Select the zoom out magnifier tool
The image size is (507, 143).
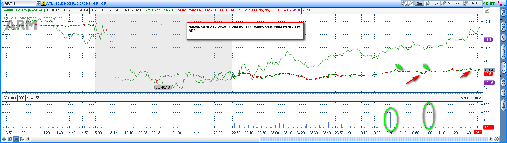[16, 139]
